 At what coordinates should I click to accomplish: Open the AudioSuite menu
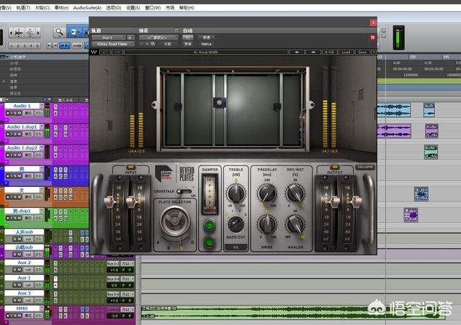click(87, 8)
